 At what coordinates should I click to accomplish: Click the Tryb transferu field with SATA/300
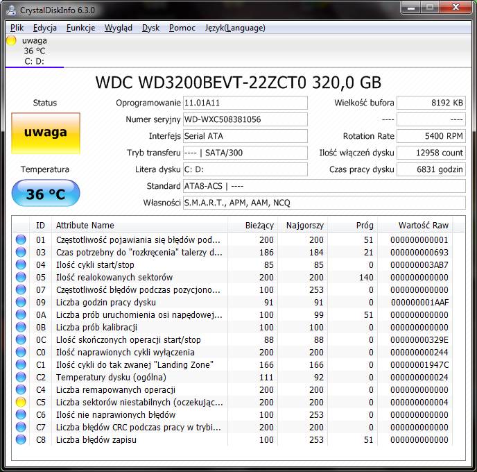coord(245,153)
